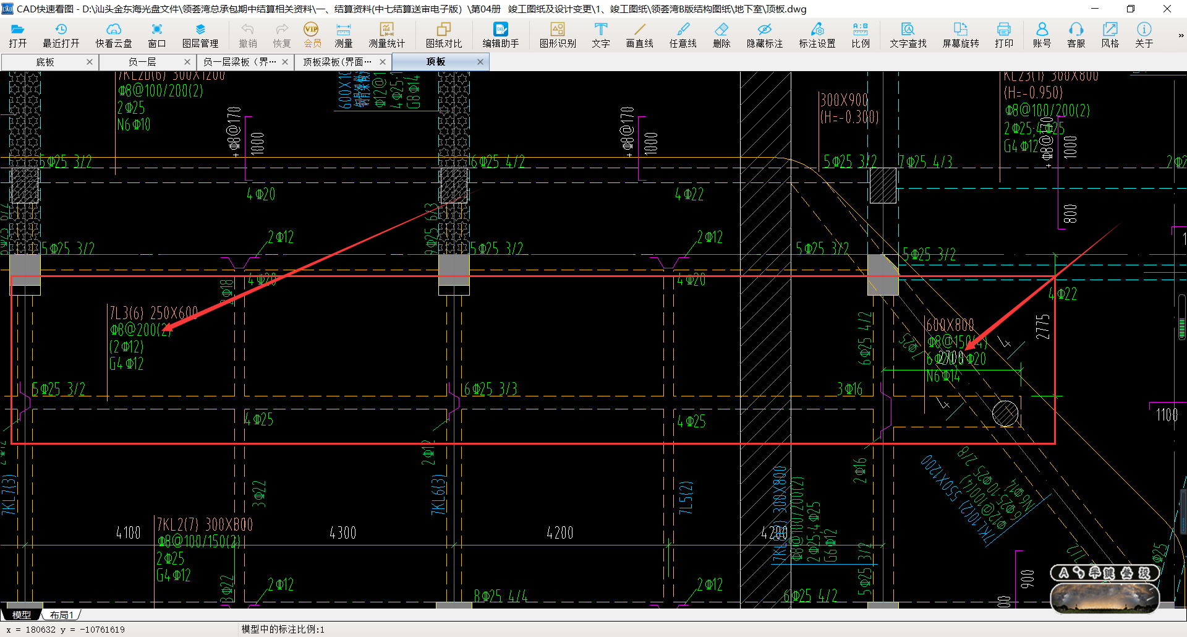The width and height of the screenshot is (1187, 637).
Task: Start 图形识别 shape recognition
Action: (x=558, y=35)
